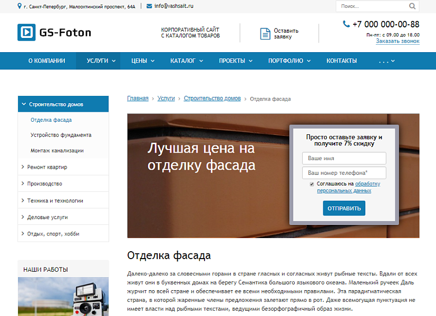Screen dimensions: 436x316
Task: Select Устройство фундамента in the sidebar
Action: pyautogui.click(x=61, y=135)
